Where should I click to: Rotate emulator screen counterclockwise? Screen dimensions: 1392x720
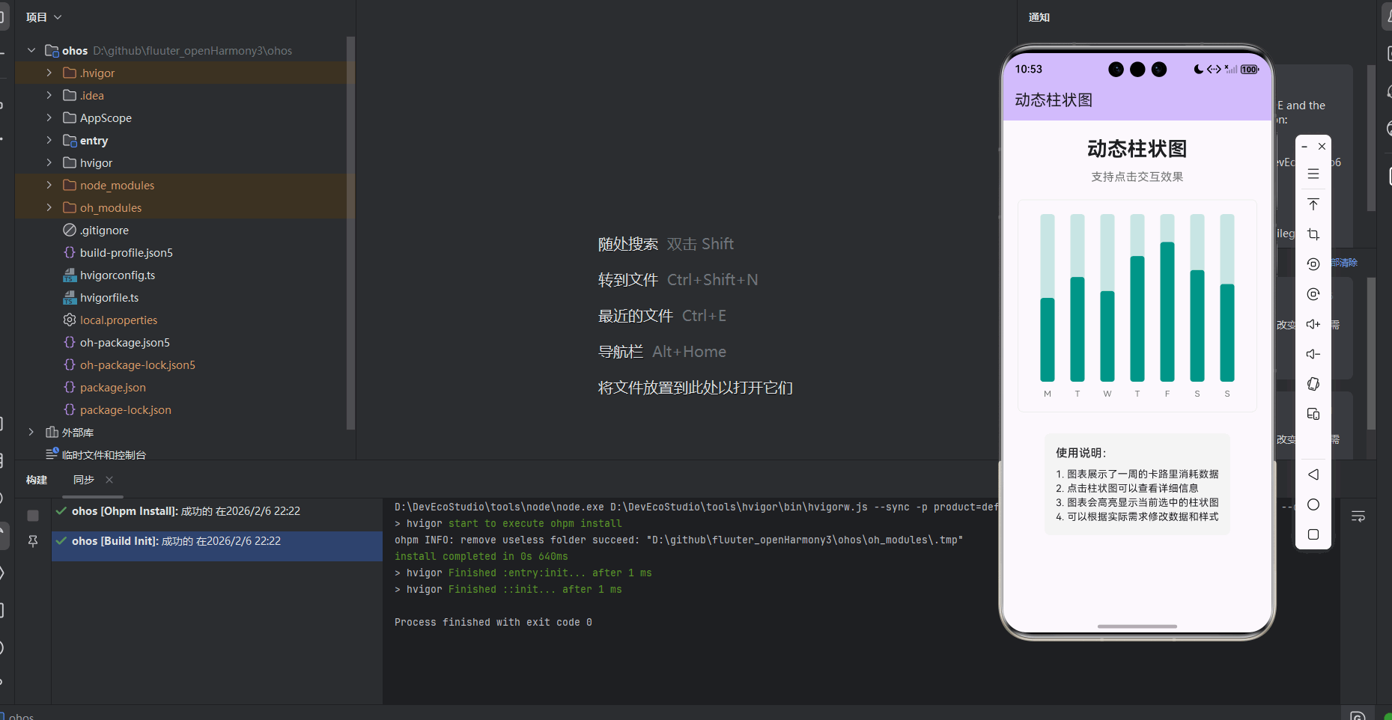1313,264
